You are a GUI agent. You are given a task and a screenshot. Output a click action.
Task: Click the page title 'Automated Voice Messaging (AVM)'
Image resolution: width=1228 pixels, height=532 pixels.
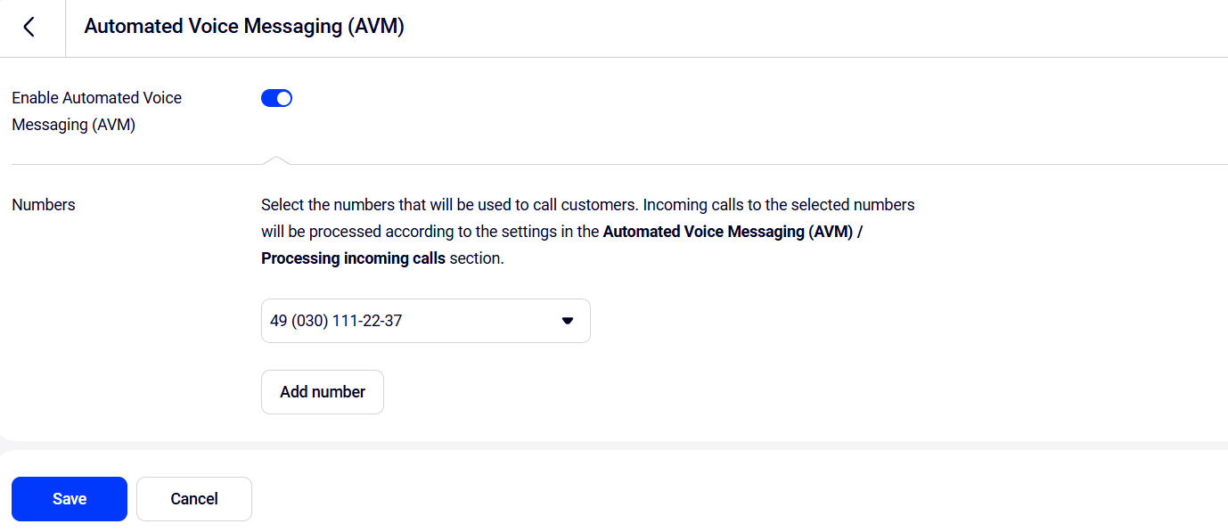point(244,27)
